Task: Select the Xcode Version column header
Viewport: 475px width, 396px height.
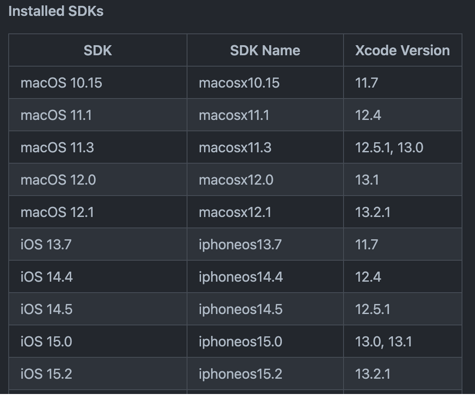Action: (x=402, y=50)
